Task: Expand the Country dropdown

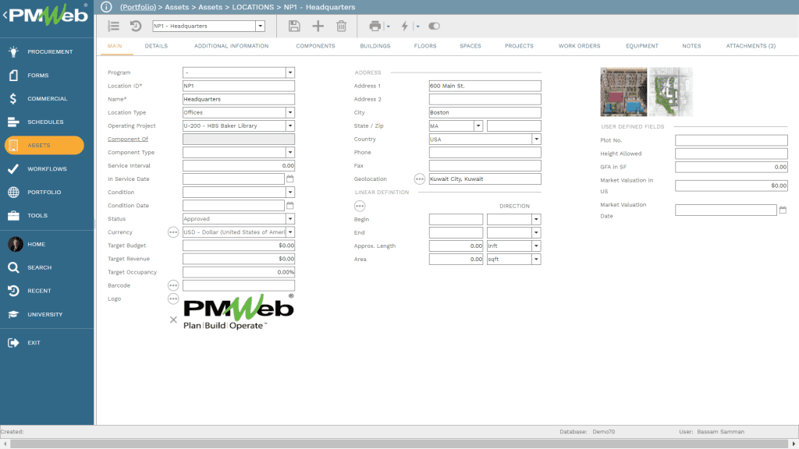Action: click(536, 139)
